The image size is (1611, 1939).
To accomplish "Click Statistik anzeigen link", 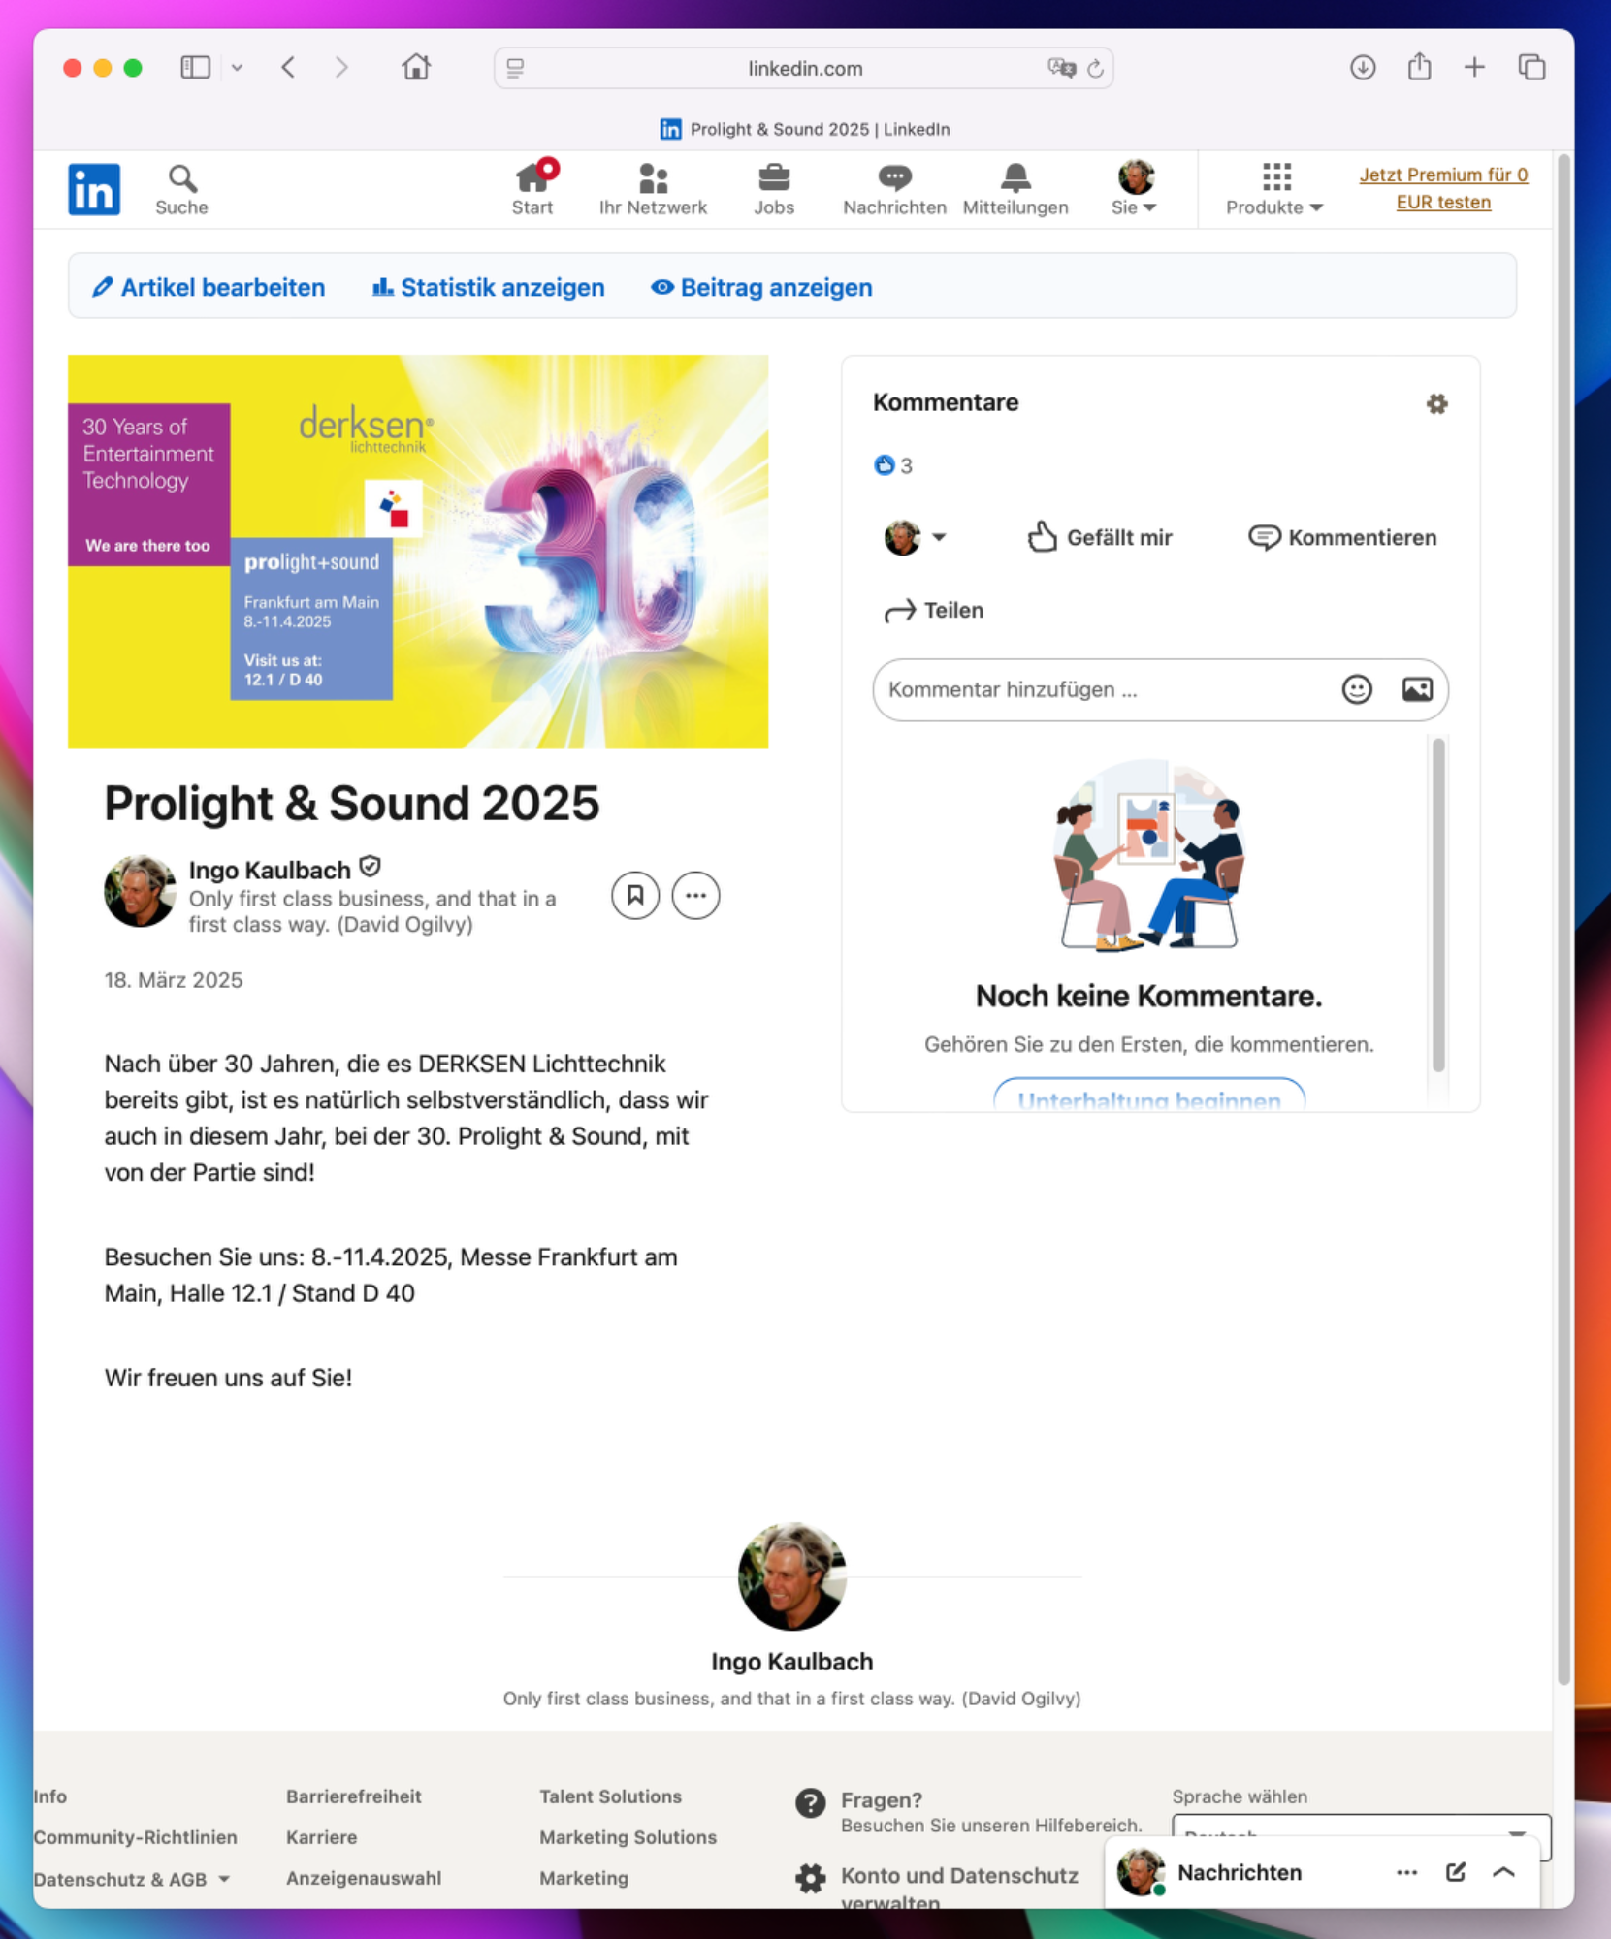I will pyautogui.click(x=489, y=287).
